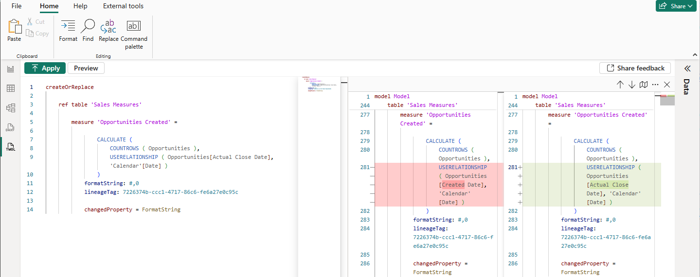Click the Format code icon
Image resolution: width=700 pixels, height=277 pixels.
[x=68, y=30]
